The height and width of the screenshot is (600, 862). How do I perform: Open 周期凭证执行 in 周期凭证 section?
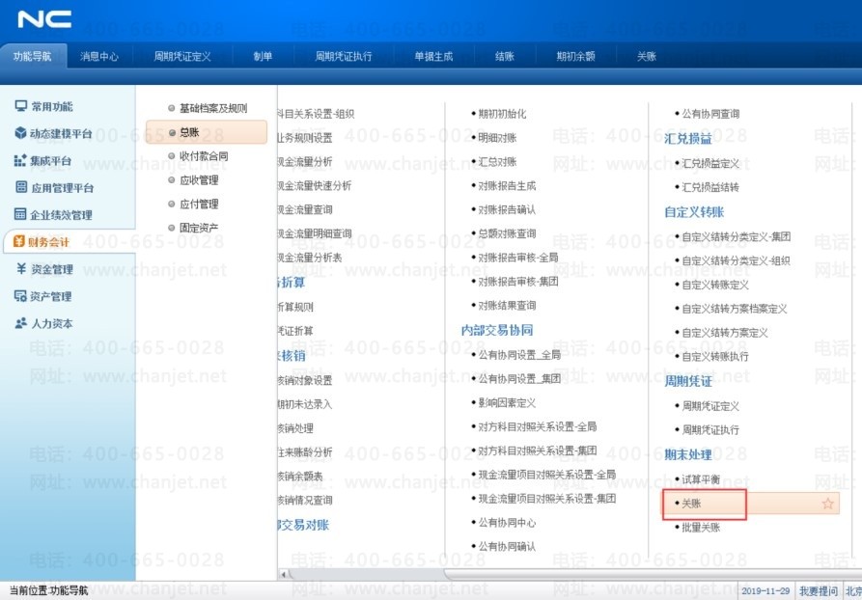[710, 429]
